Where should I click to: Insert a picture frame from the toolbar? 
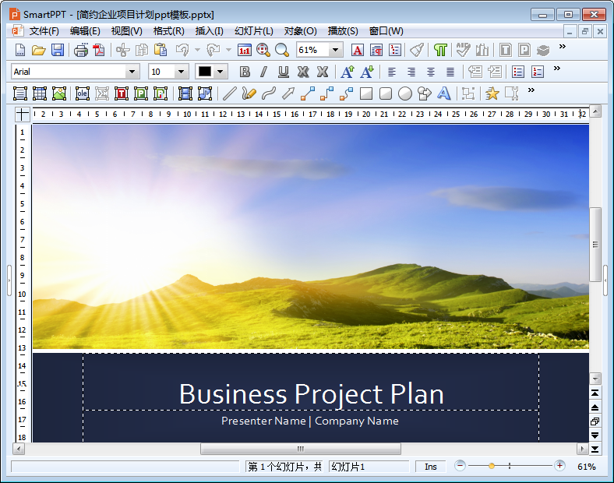59,93
